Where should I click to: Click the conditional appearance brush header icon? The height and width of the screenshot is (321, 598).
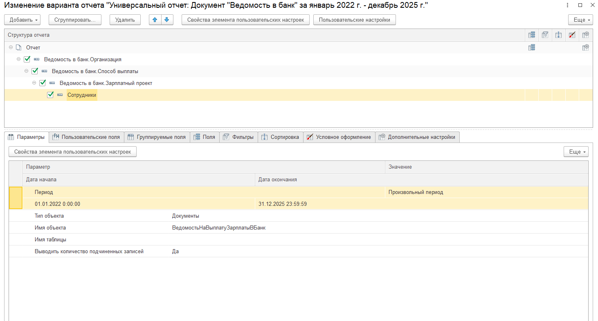[x=572, y=35]
